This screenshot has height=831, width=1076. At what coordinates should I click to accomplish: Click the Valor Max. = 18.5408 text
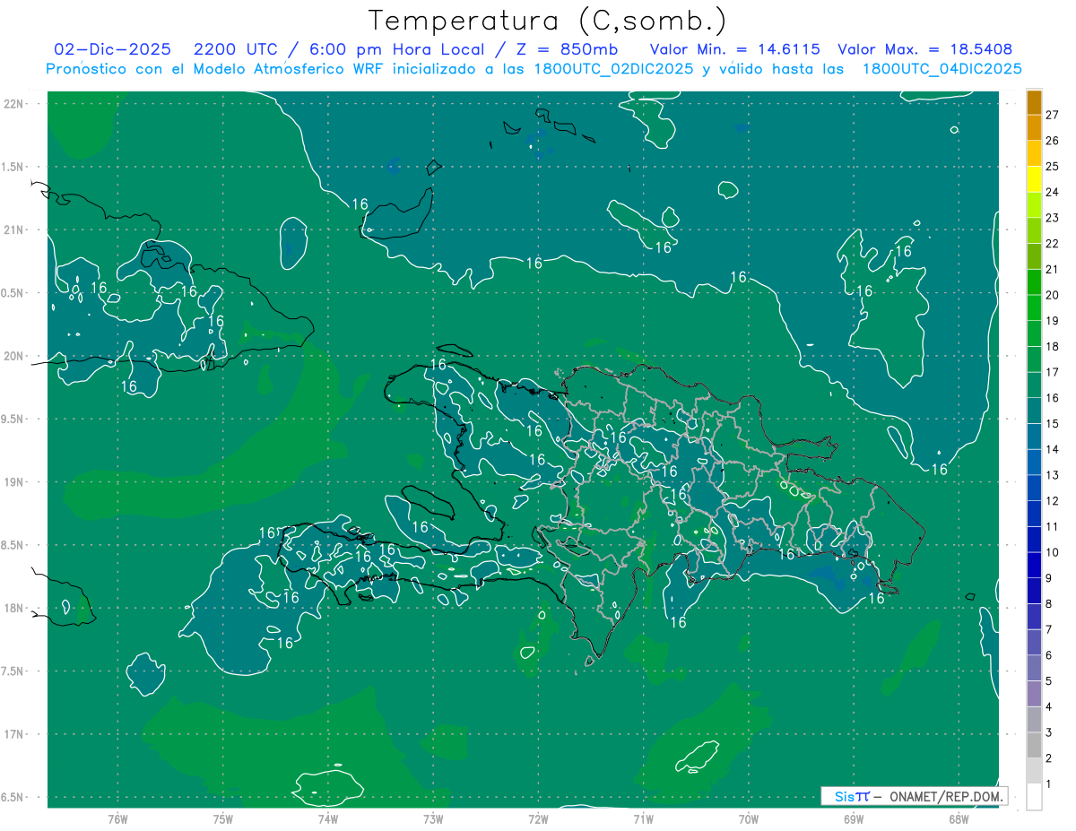coord(924,49)
